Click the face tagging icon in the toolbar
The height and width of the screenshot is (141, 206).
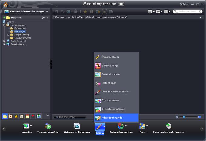coord(105,12)
